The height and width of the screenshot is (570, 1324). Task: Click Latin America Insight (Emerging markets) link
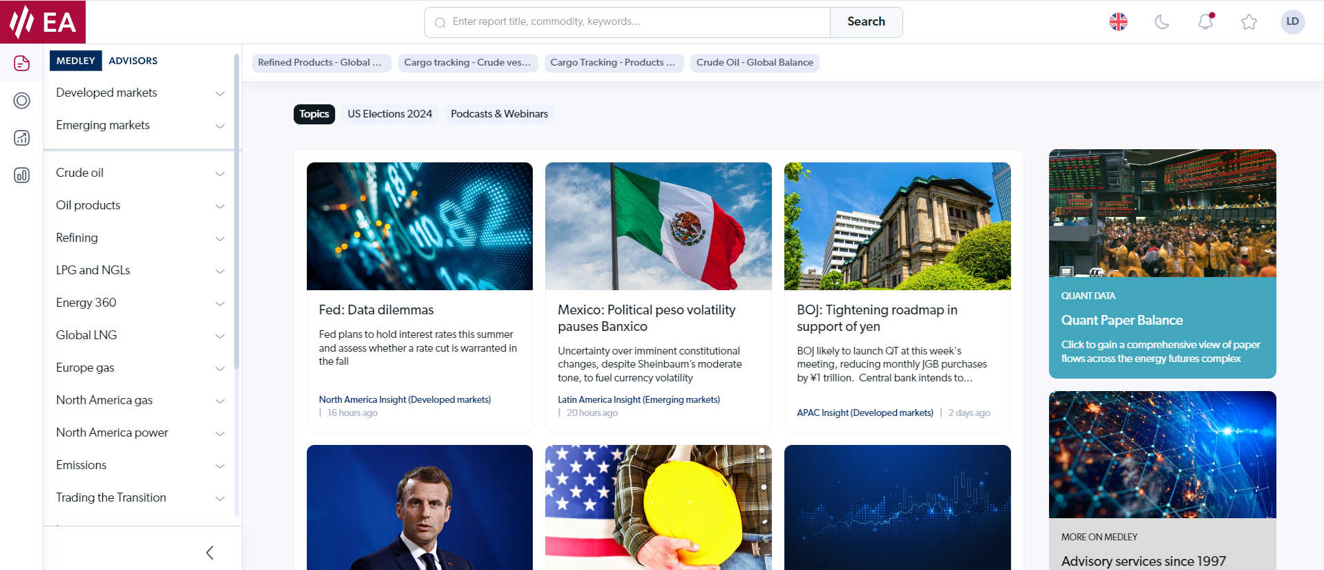click(x=639, y=399)
